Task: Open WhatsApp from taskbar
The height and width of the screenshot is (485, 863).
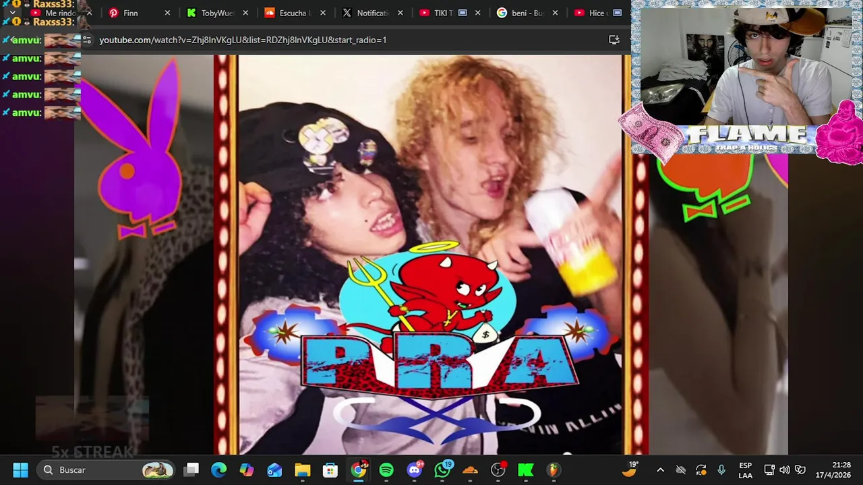Action: 442,470
